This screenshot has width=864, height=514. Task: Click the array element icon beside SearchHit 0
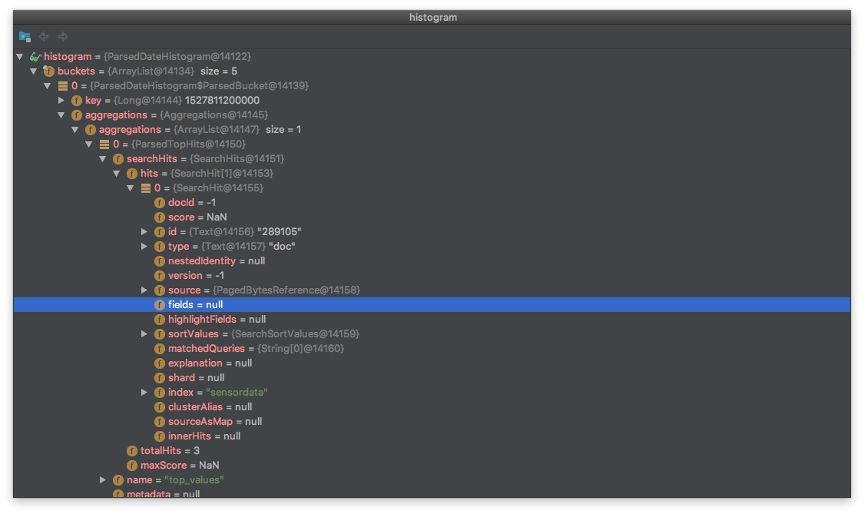point(145,187)
